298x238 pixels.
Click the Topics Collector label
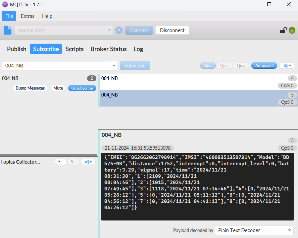20,162
